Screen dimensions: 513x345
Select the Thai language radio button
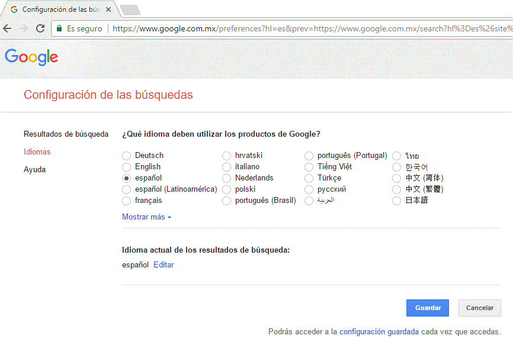click(396, 156)
